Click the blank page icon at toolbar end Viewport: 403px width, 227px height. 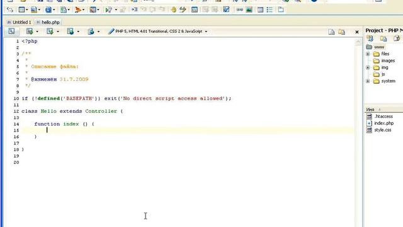(x=281, y=10)
